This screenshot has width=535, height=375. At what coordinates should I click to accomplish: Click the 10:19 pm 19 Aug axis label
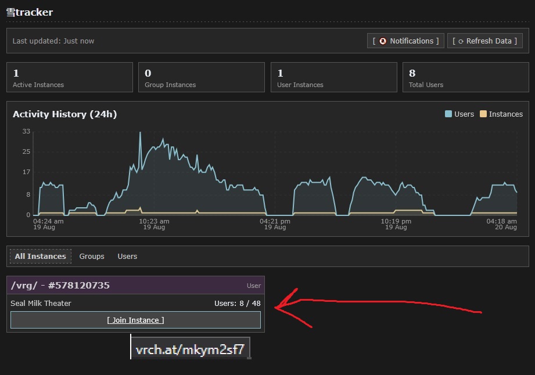pos(396,224)
